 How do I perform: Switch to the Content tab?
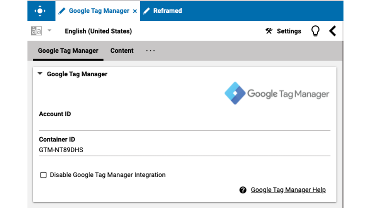point(122,51)
